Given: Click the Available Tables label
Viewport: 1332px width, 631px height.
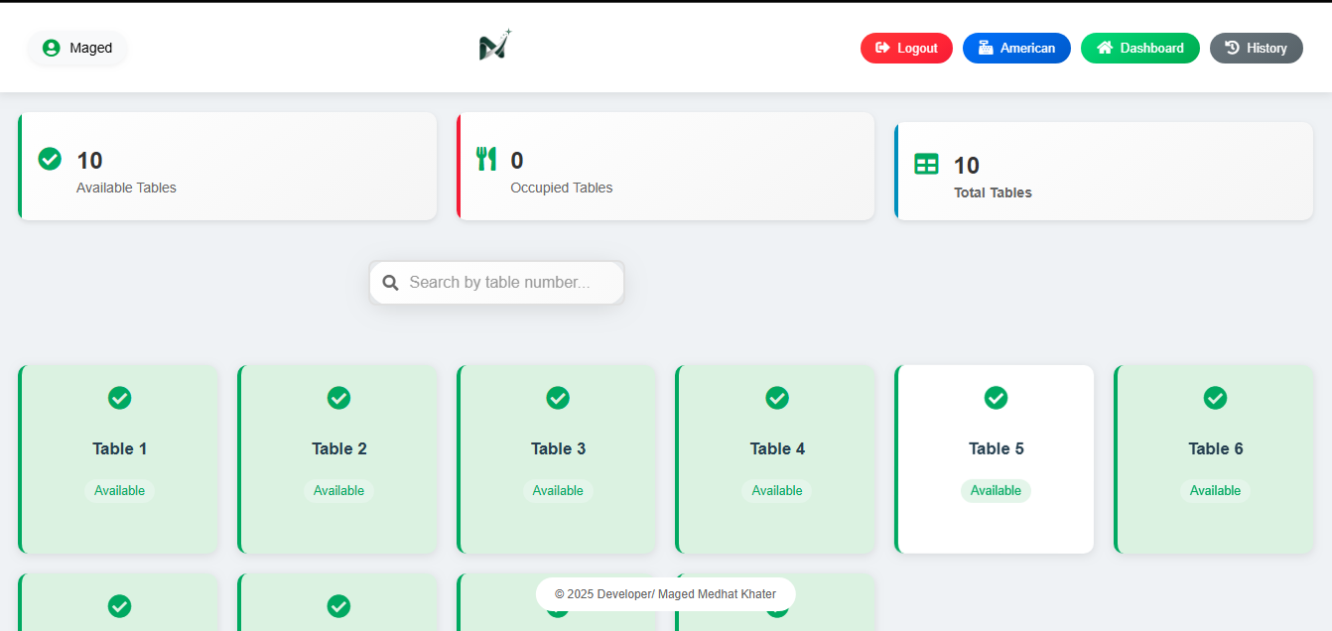Looking at the screenshot, I should click(126, 188).
